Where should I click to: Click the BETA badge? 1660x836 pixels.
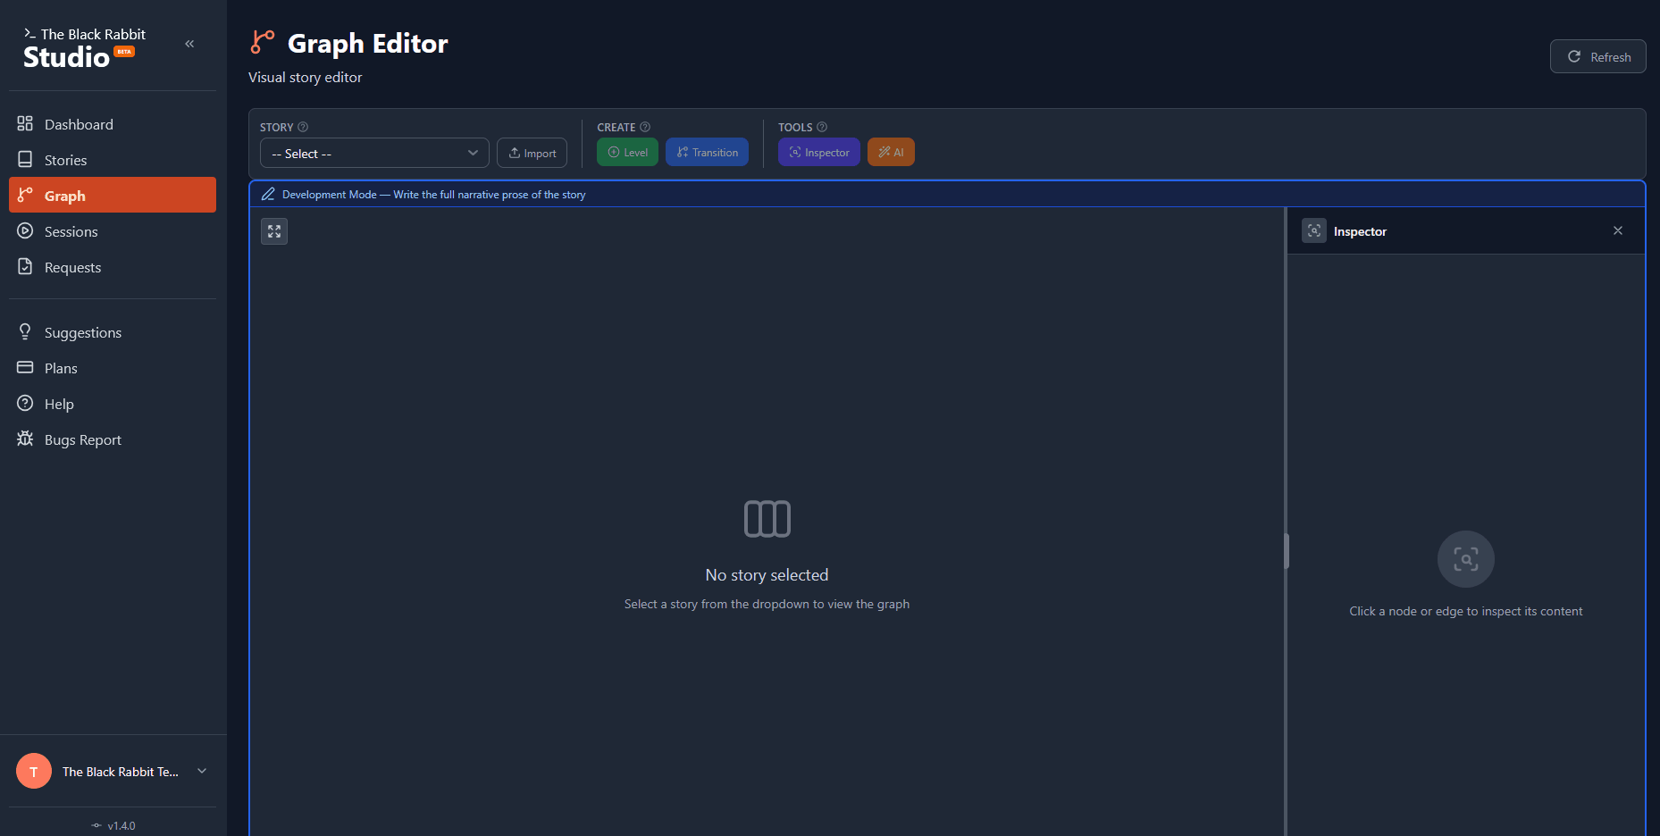(x=124, y=51)
